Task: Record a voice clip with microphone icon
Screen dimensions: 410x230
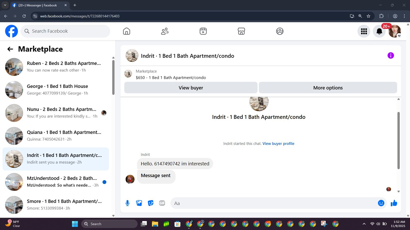Action: click(127, 203)
